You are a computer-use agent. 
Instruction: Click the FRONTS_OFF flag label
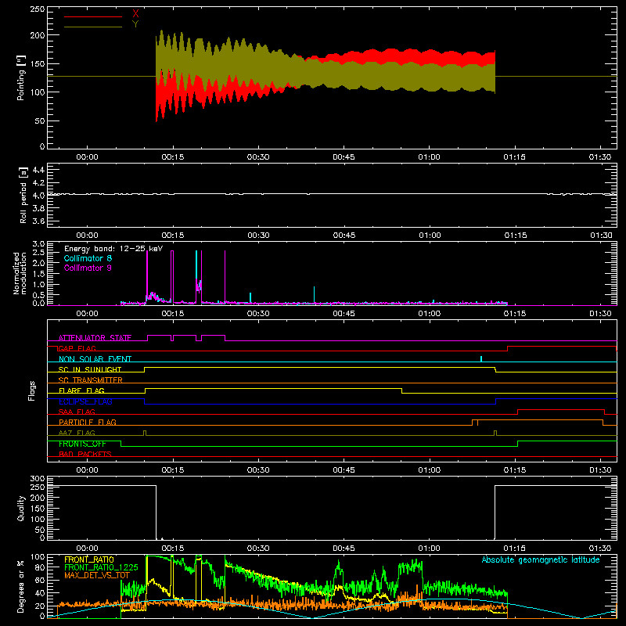pos(82,444)
